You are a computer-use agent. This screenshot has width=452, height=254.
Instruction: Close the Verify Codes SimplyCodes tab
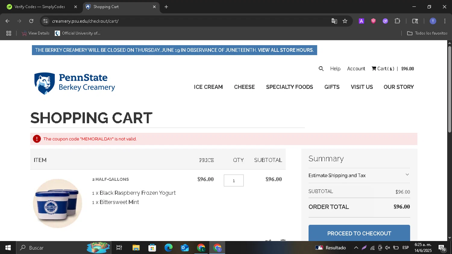coord(76,7)
